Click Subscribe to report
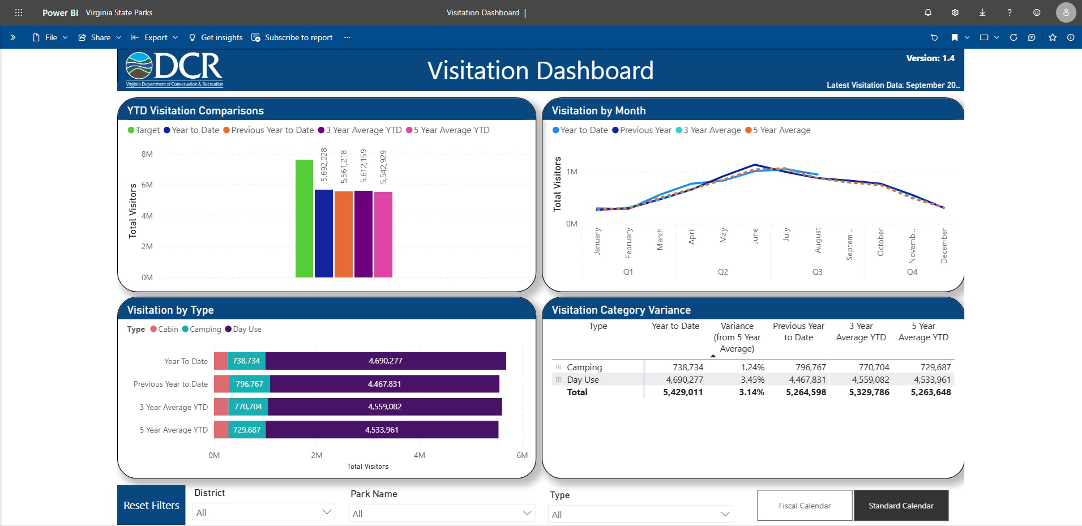Viewport: 1082px width, 526px height. tap(292, 37)
